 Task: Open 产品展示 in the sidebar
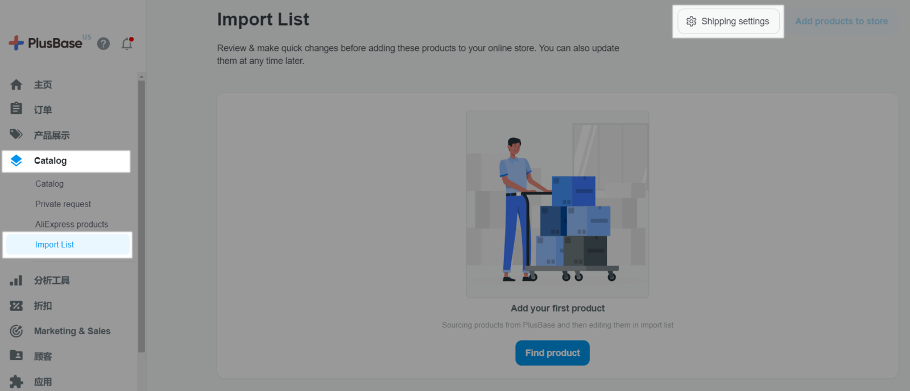tap(52, 135)
